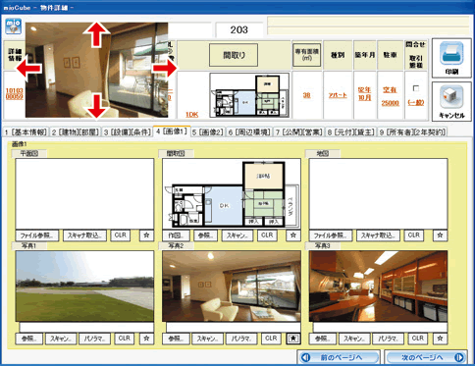Click the red up arrow on panorama
Viewport: 475px width, 366px height.
click(x=96, y=34)
